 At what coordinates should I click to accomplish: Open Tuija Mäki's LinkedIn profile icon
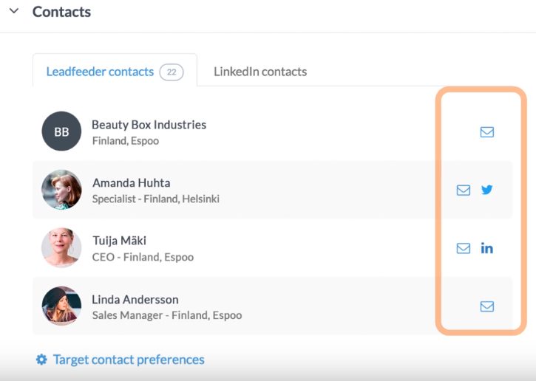tap(486, 248)
